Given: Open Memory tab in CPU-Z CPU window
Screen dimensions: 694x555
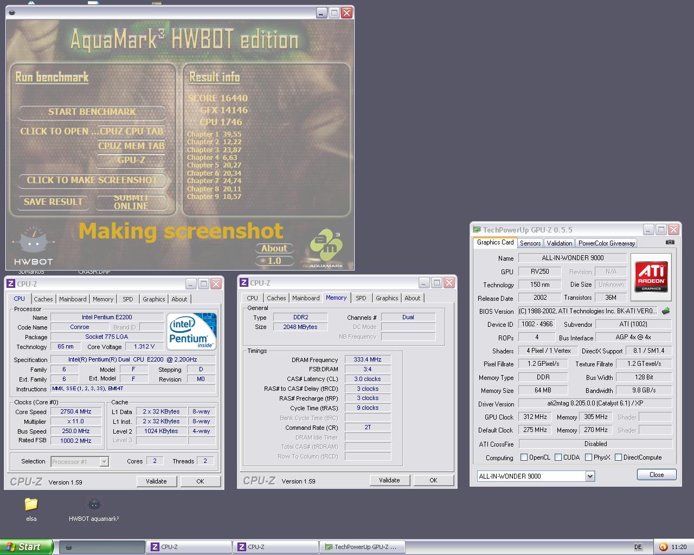Looking at the screenshot, I should (103, 299).
